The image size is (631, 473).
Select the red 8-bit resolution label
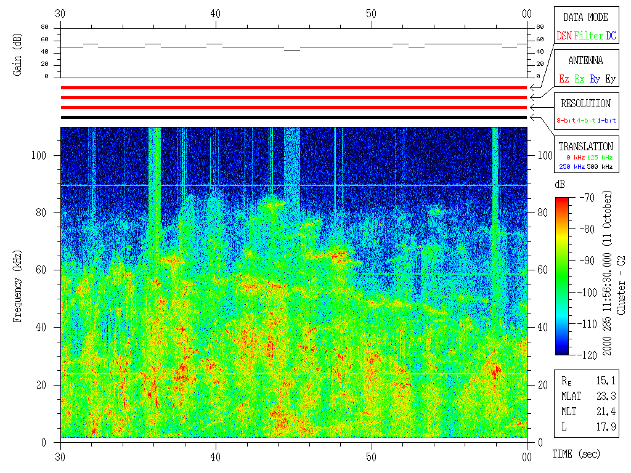[566, 121]
